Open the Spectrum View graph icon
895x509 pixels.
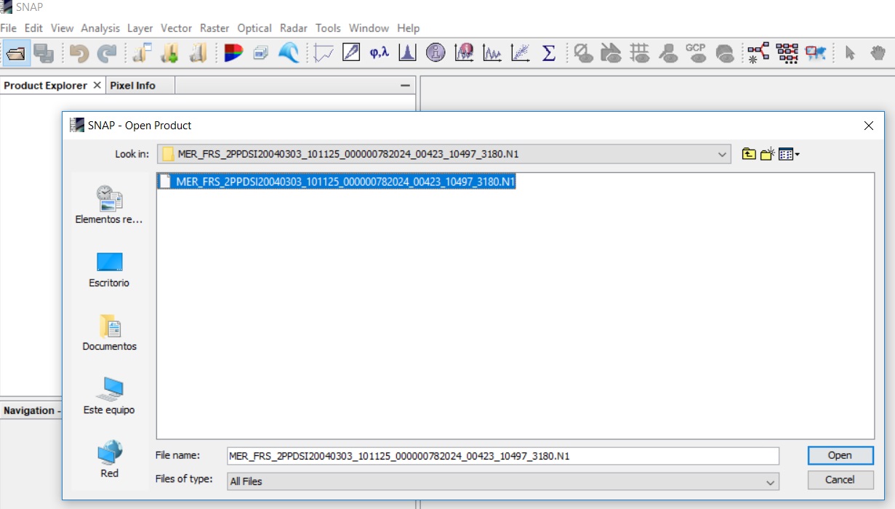click(492, 53)
